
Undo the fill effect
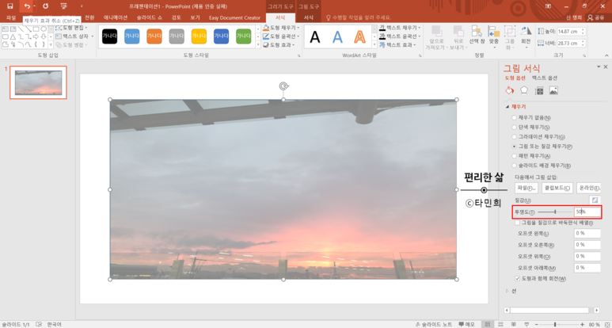coord(27,6)
